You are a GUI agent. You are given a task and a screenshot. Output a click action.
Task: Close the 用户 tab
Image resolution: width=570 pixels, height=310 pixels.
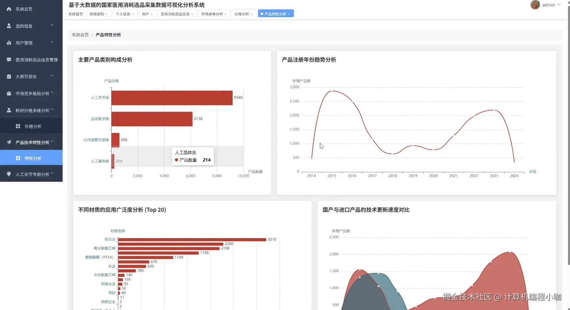click(x=152, y=14)
